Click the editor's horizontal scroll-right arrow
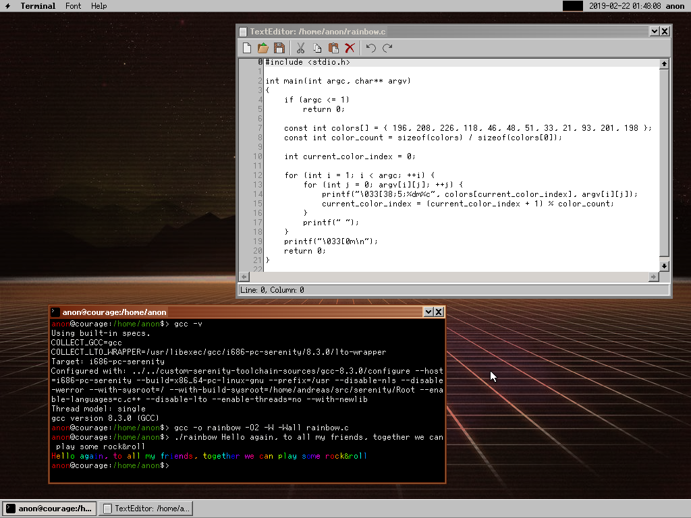This screenshot has height=518, width=691. 653,277
